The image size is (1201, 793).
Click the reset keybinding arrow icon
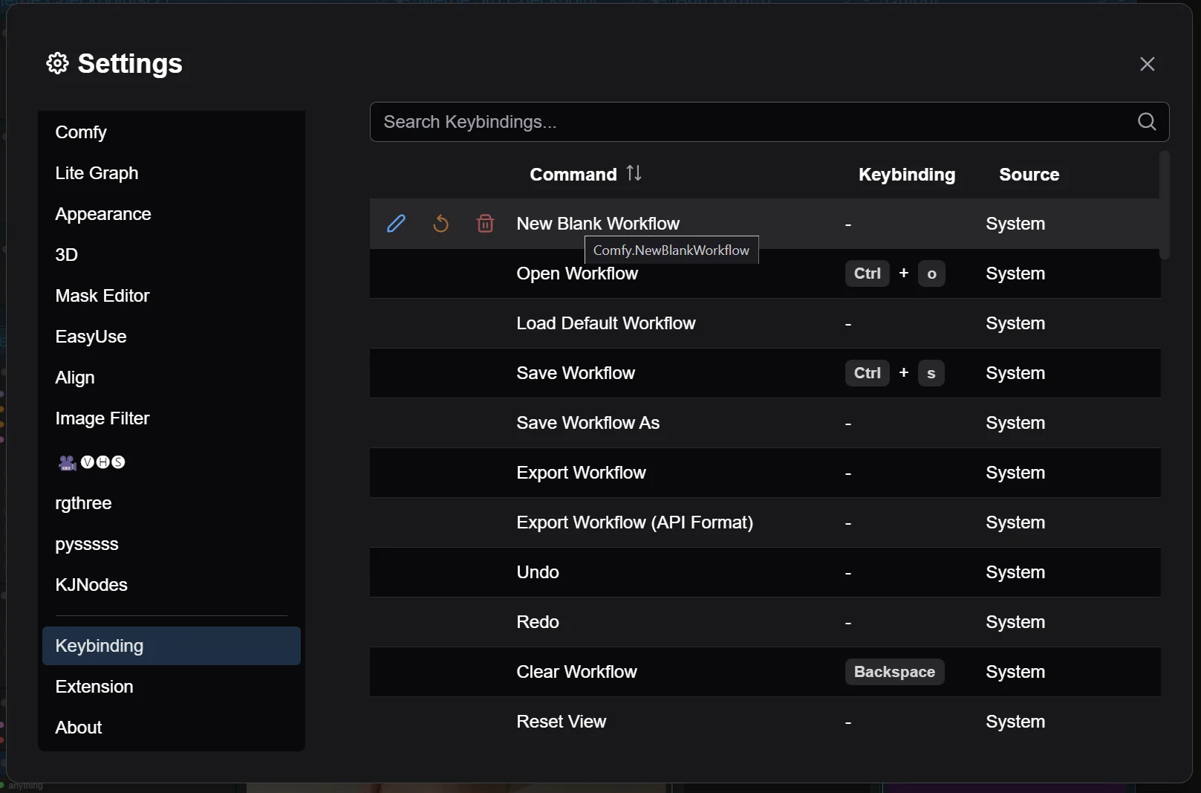[440, 223]
